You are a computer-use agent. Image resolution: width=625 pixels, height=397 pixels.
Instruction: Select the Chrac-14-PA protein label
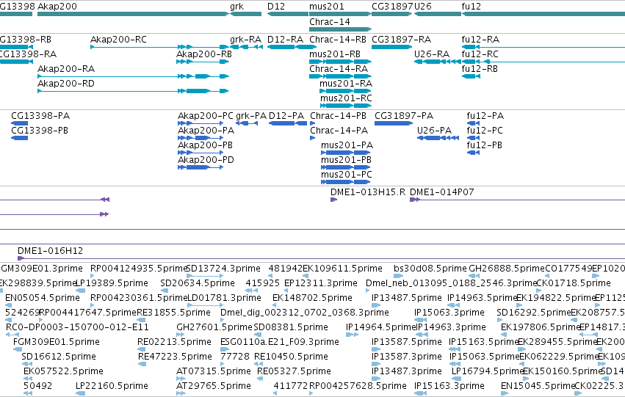coord(339,131)
